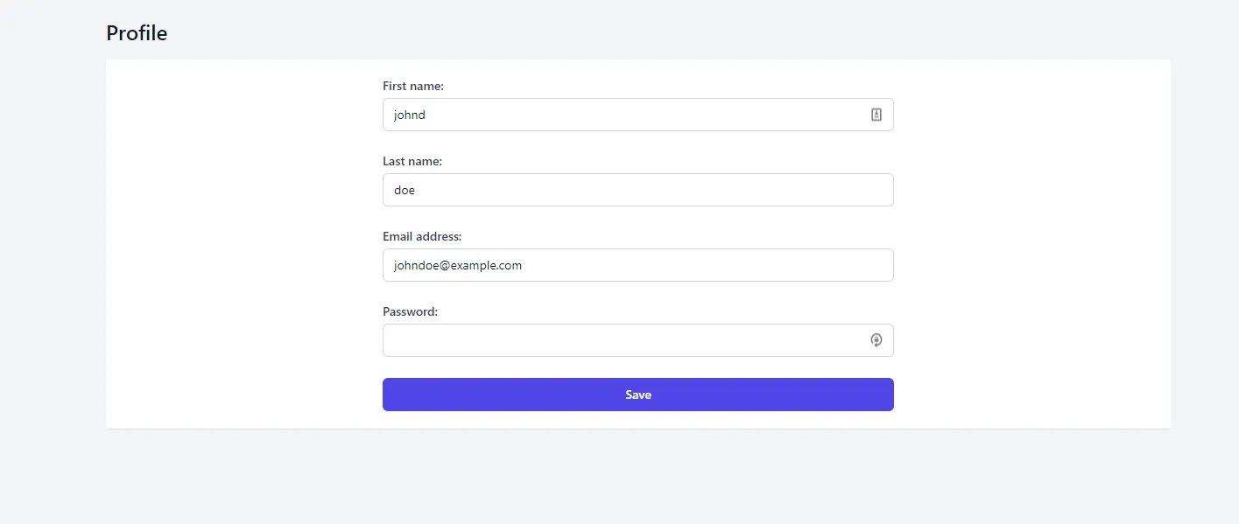Click the "Profile" page heading

coord(137,33)
